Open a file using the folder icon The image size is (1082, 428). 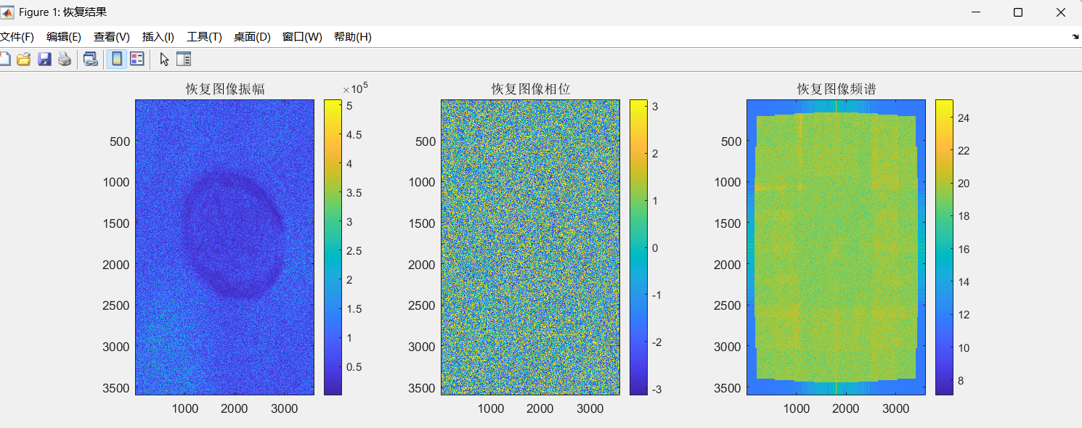point(24,59)
